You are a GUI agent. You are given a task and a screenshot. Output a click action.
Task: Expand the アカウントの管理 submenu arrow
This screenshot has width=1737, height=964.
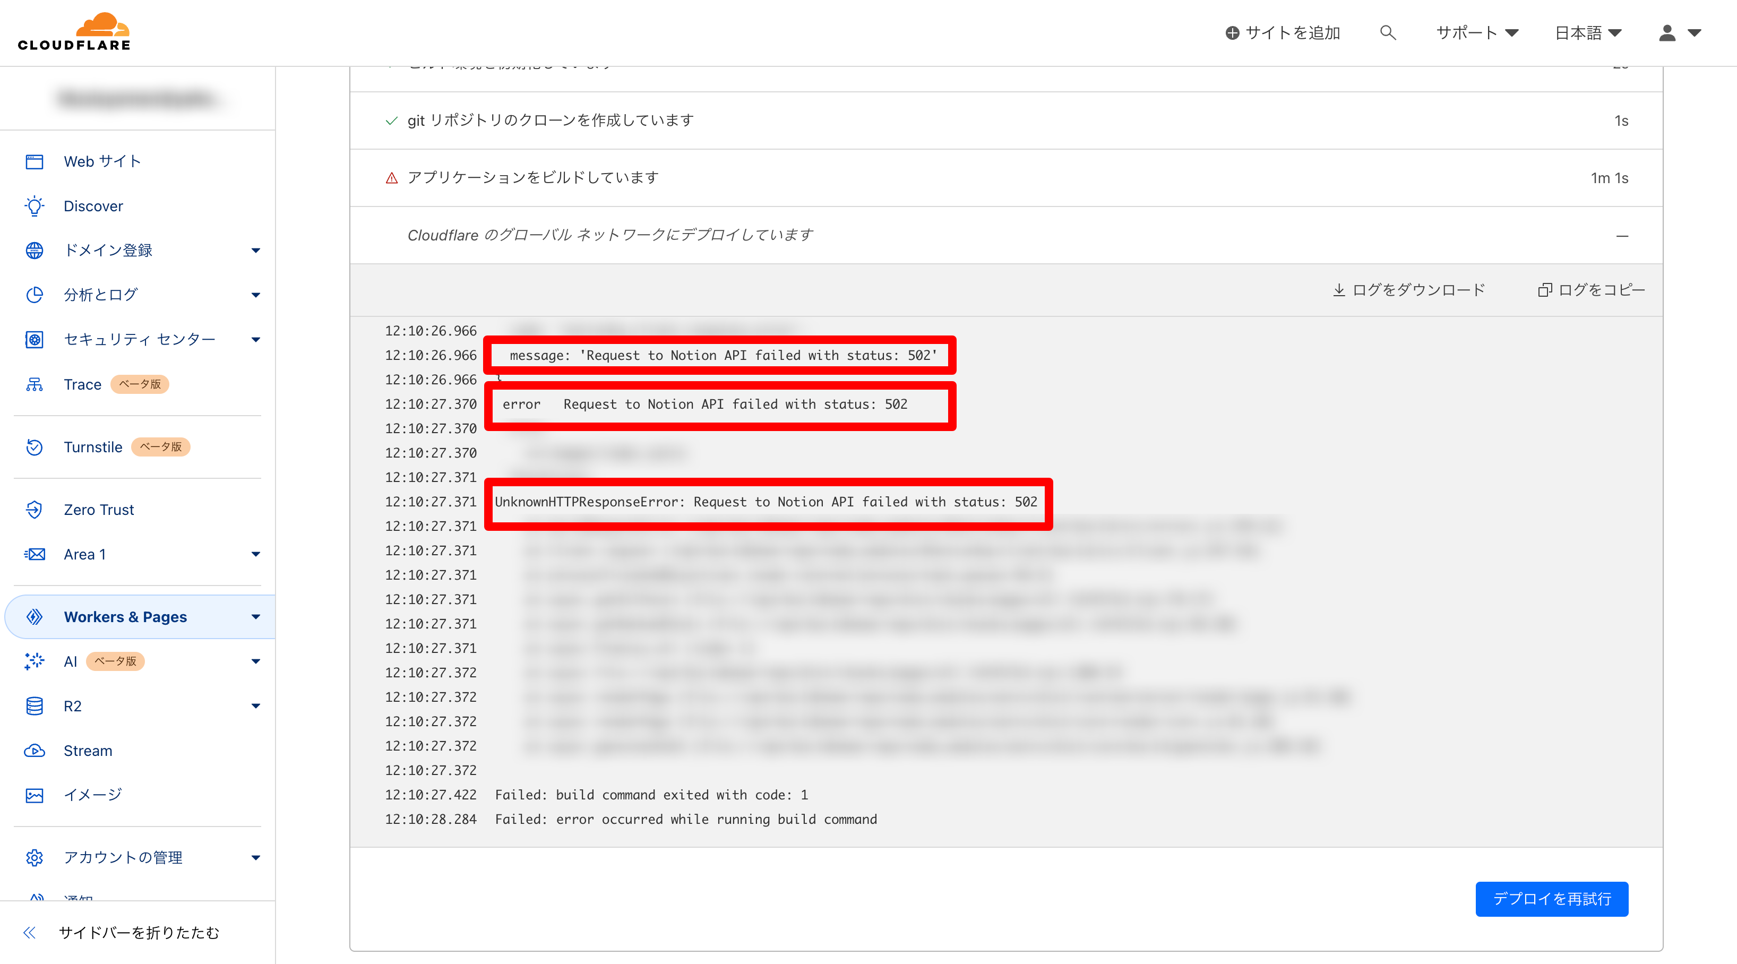click(x=255, y=857)
